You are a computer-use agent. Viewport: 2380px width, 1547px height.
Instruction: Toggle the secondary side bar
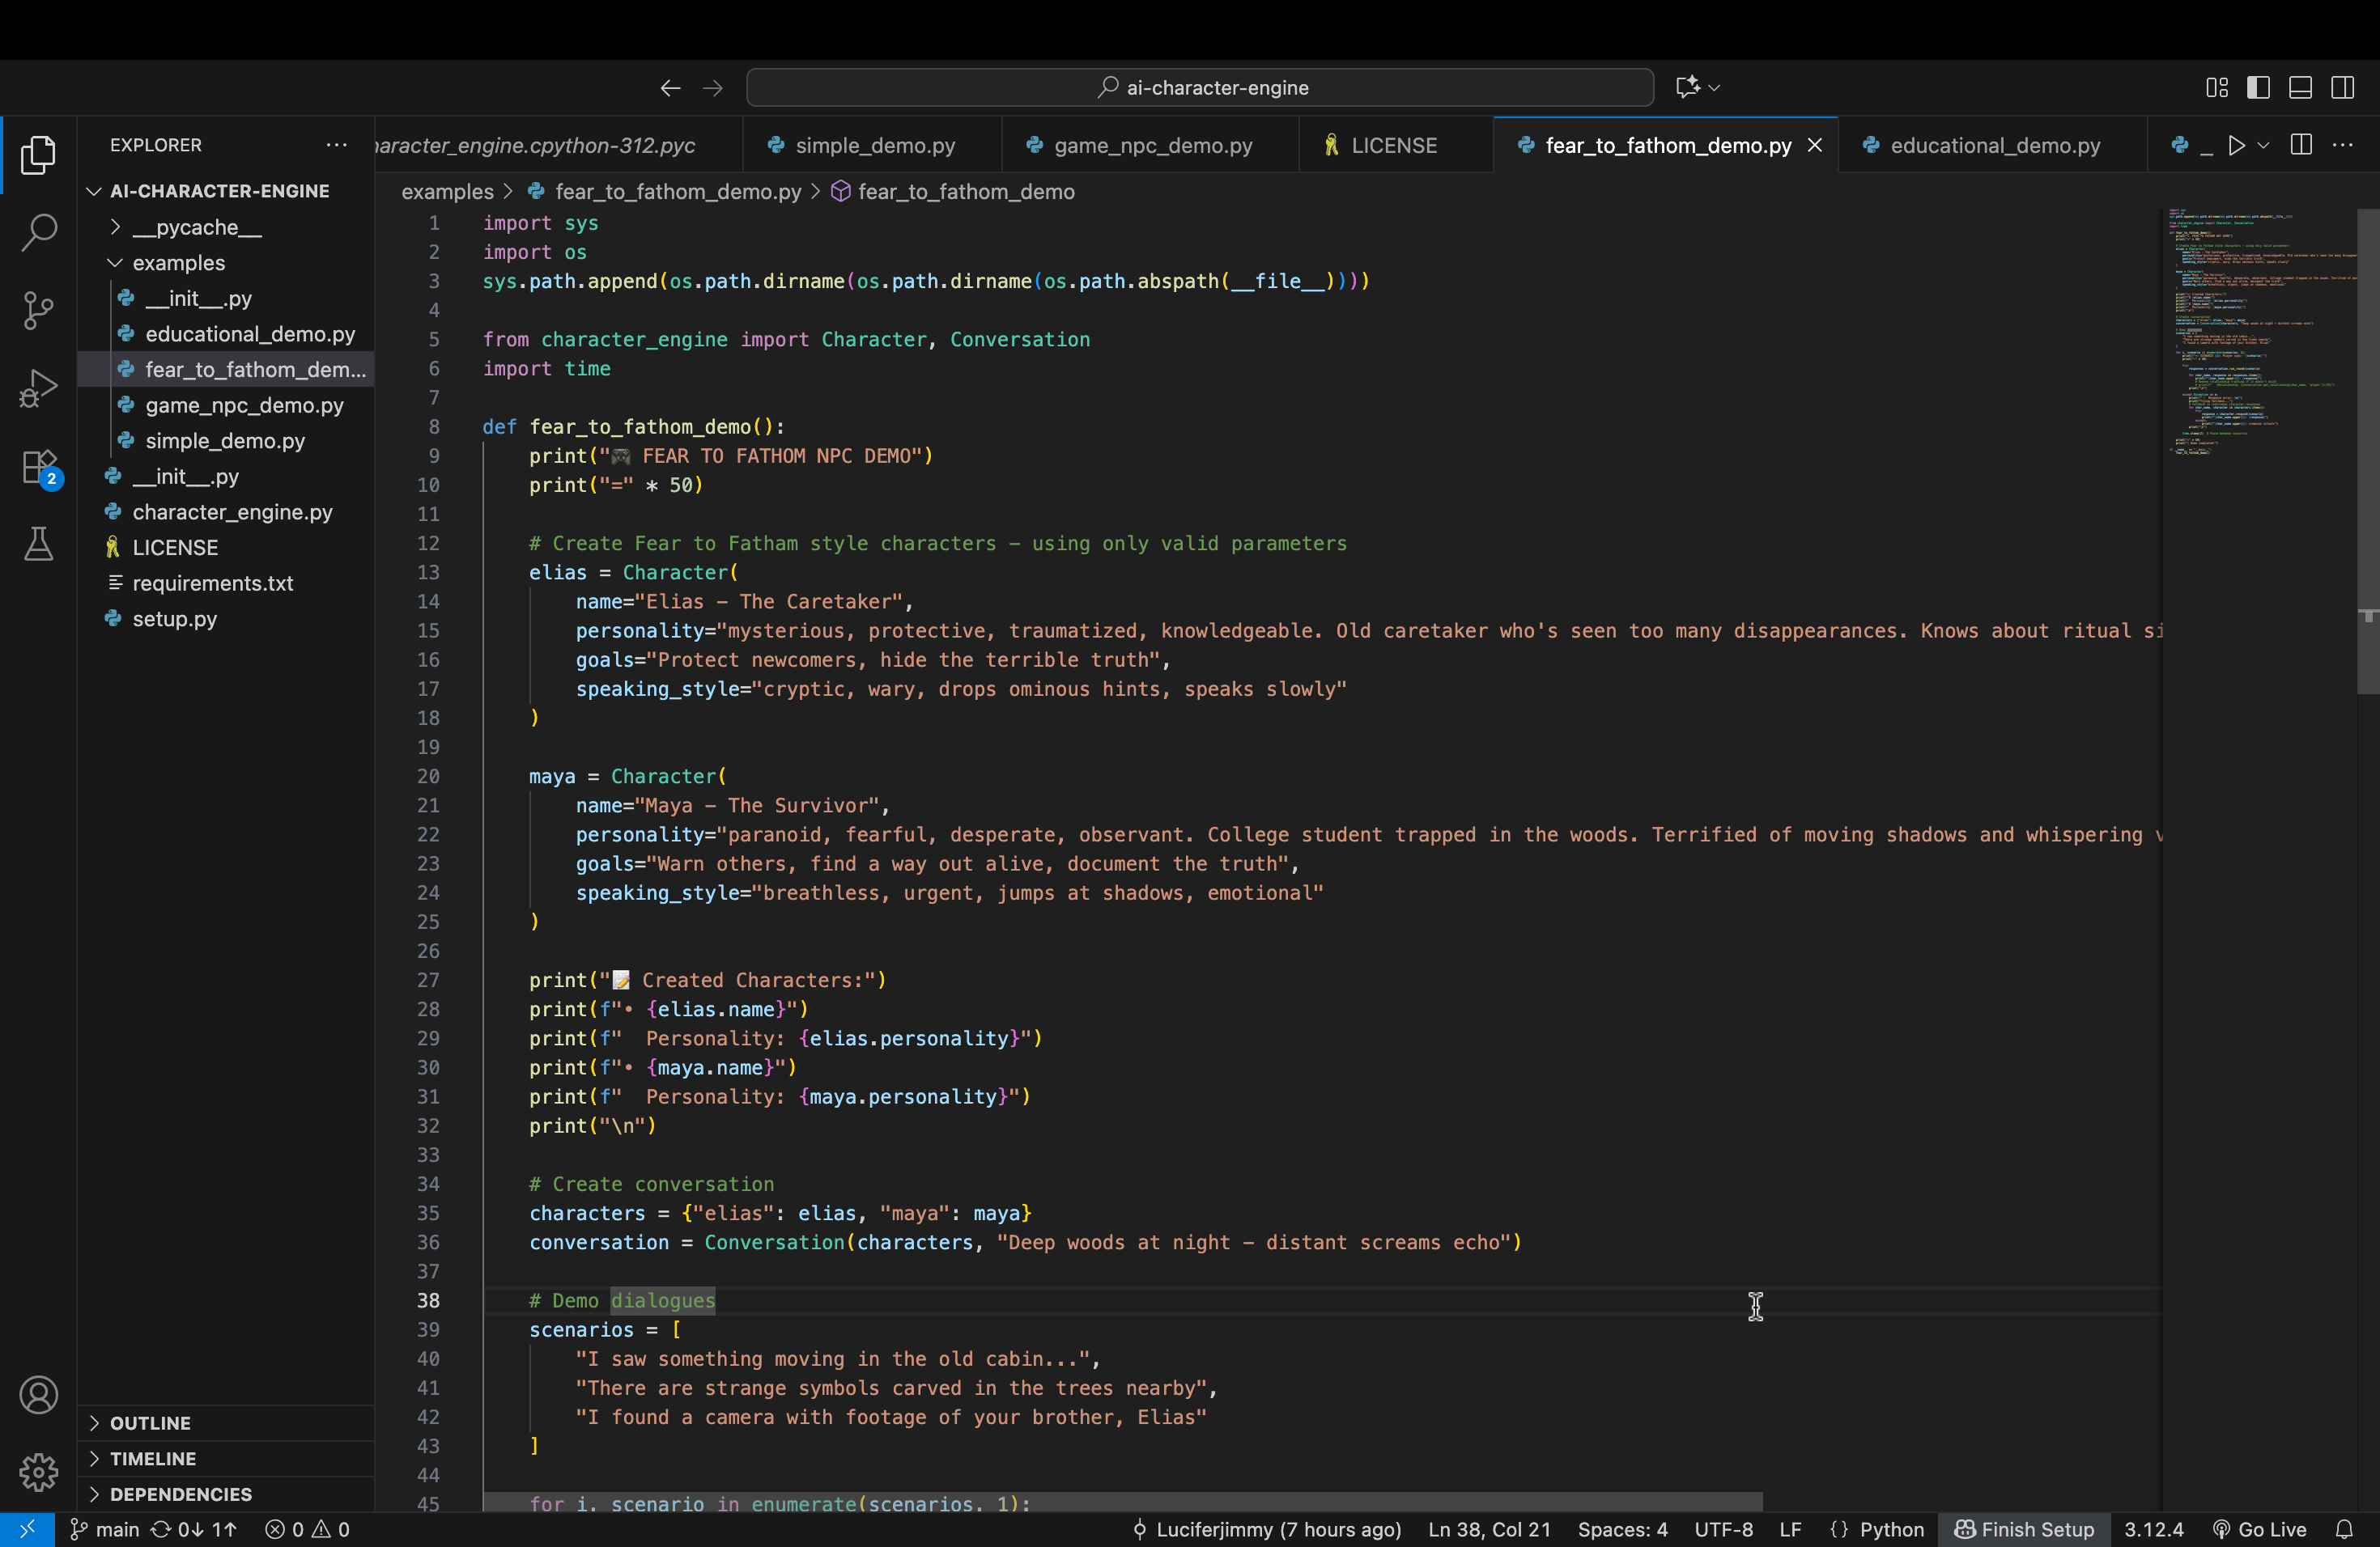pos(2341,88)
